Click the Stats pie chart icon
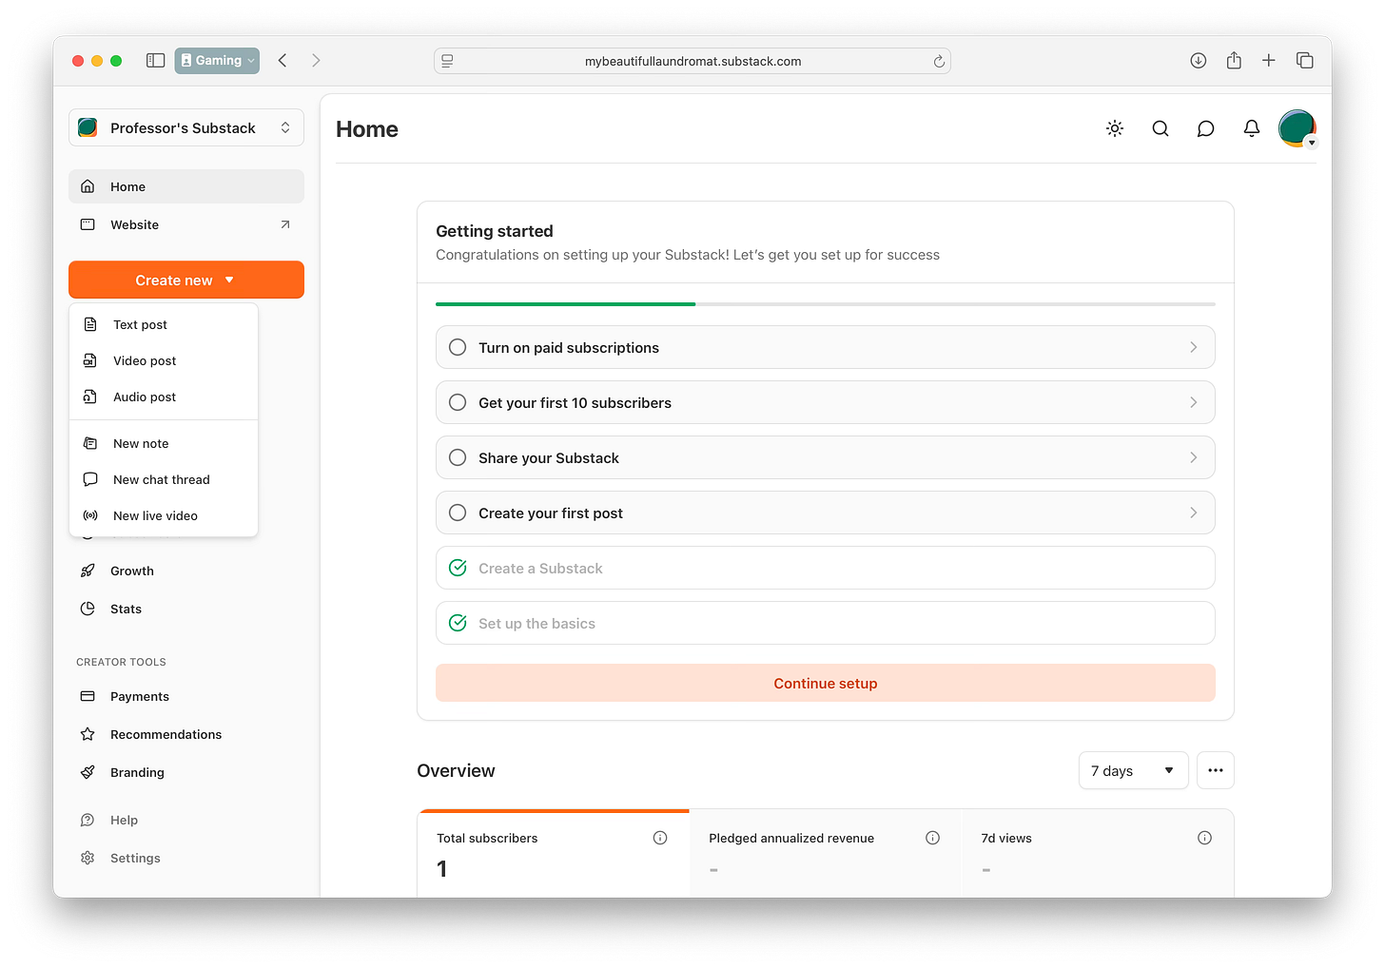This screenshot has width=1385, height=968. pyautogui.click(x=88, y=609)
